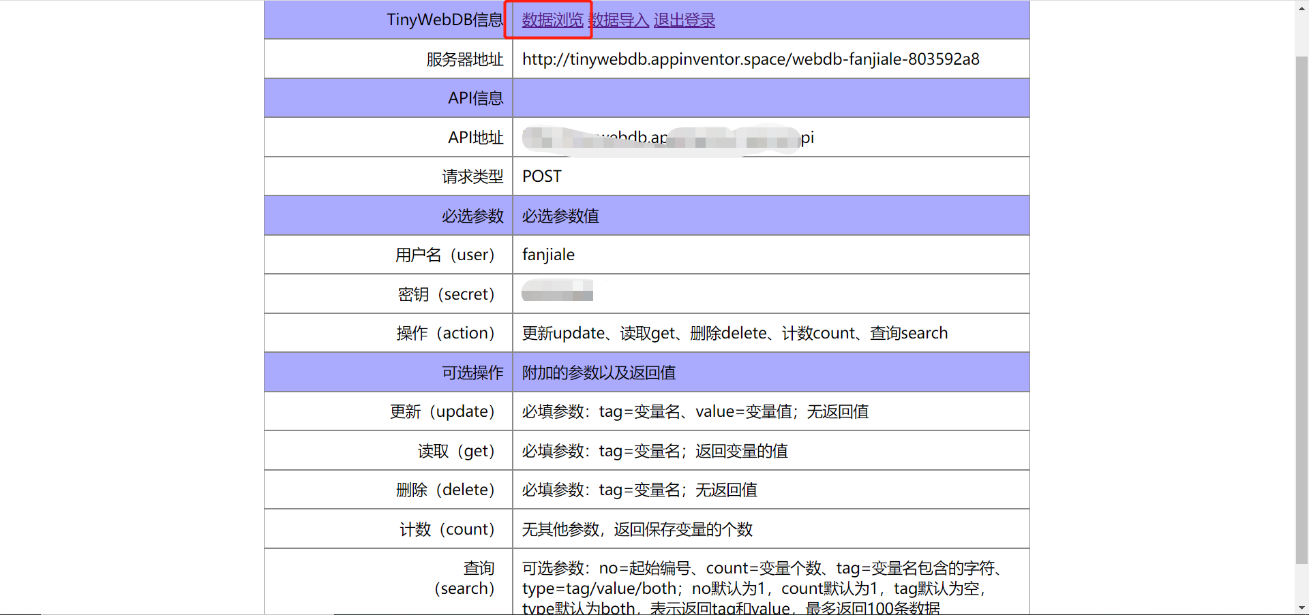Click the text 返回变量的值 in get row

click(x=742, y=451)
